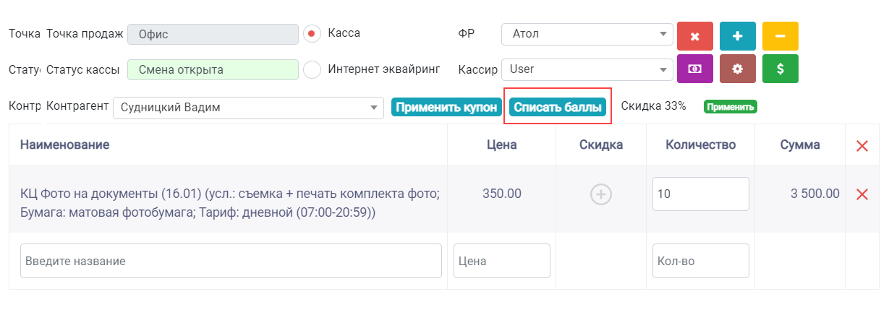The image size is (889, 315).
Task: Click the brown gear settings button
Action: coord(738,69)
